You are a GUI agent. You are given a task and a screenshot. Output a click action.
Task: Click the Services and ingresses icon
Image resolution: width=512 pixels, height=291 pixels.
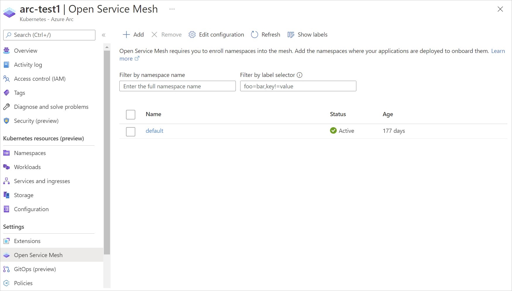click(6, 181)
